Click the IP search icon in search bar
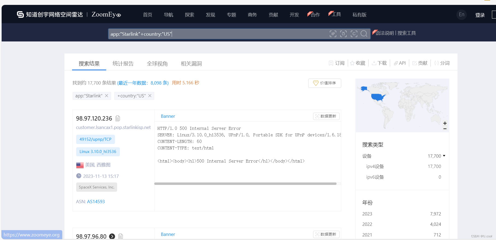This screenshot has width=496, height=240. pos(333,34)
